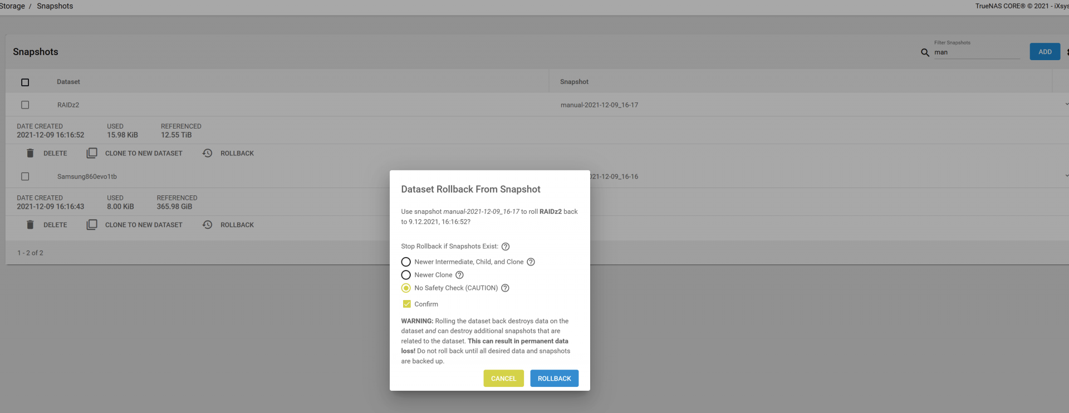Click CLONE TO NEW DATASET for RAIDz2
The height and width of the screenshot is (413, 1069).
[144, 154]
